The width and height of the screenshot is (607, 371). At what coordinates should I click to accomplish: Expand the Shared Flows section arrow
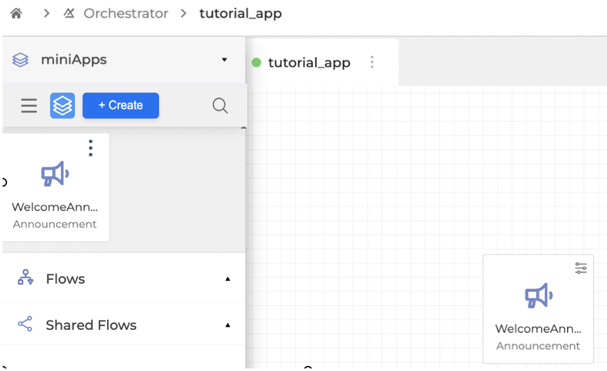[x=227, y=325]
